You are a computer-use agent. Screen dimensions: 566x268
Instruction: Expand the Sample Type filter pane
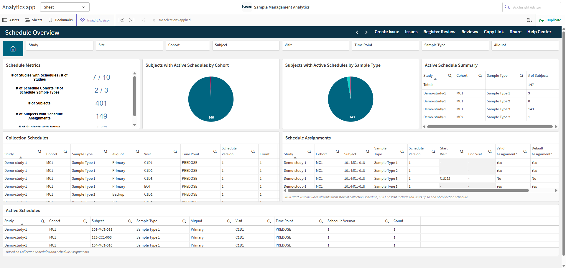click(455, 45)
